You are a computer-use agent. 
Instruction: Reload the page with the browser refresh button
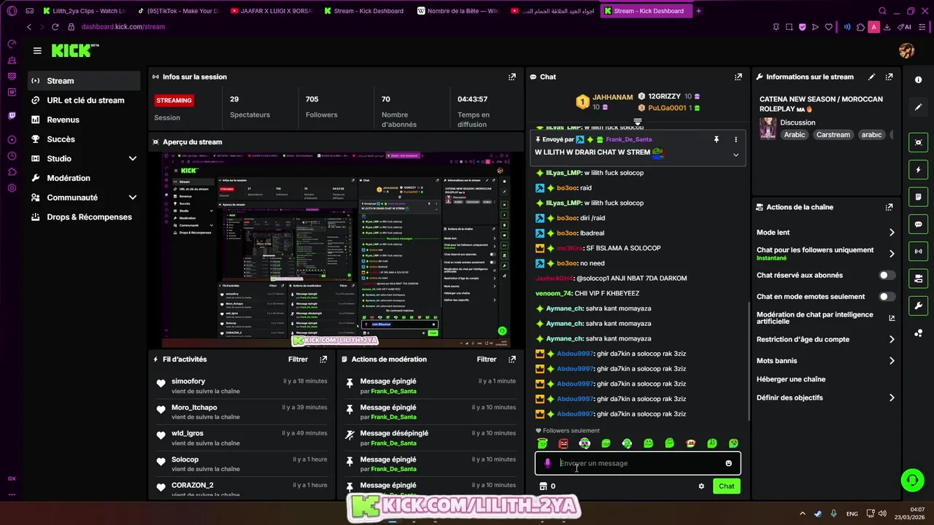pyautogui.click(x=55, y=27)
